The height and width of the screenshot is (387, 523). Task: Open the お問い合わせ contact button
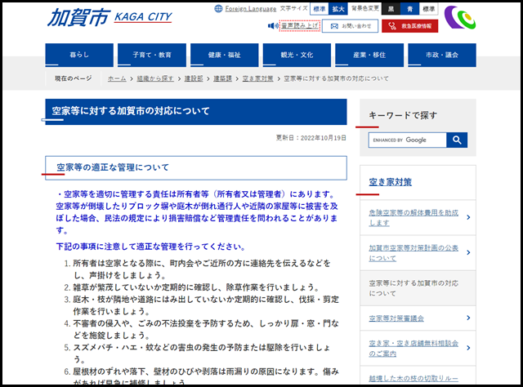pos(351,26)
